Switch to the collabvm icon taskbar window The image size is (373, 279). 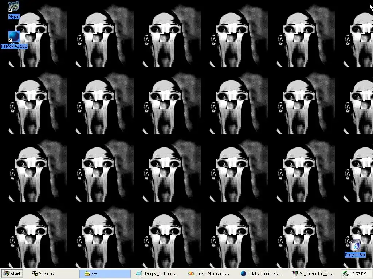[x=262, y=274]
